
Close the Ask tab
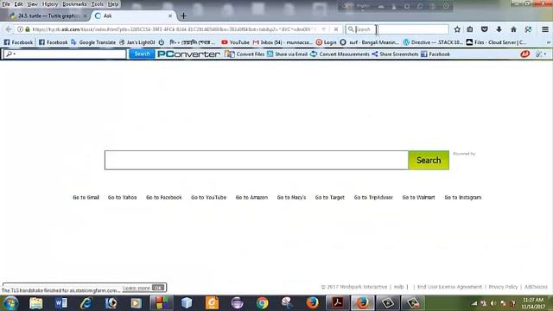pyautogui.click(x=170, y=16)
